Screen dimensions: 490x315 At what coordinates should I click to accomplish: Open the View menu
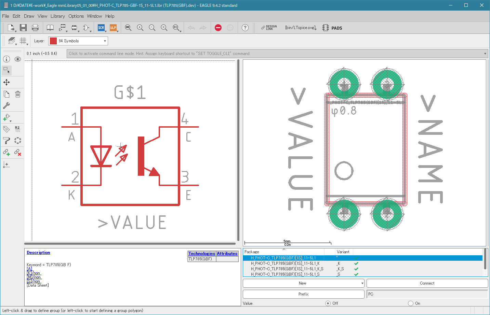pyautogui.click(x=42, y=16)
